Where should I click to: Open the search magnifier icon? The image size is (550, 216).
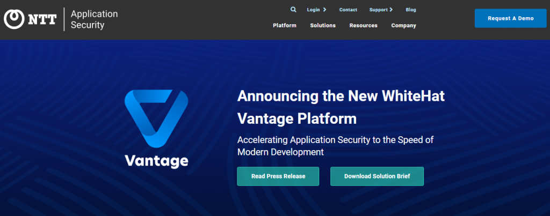tap(293, 10)
